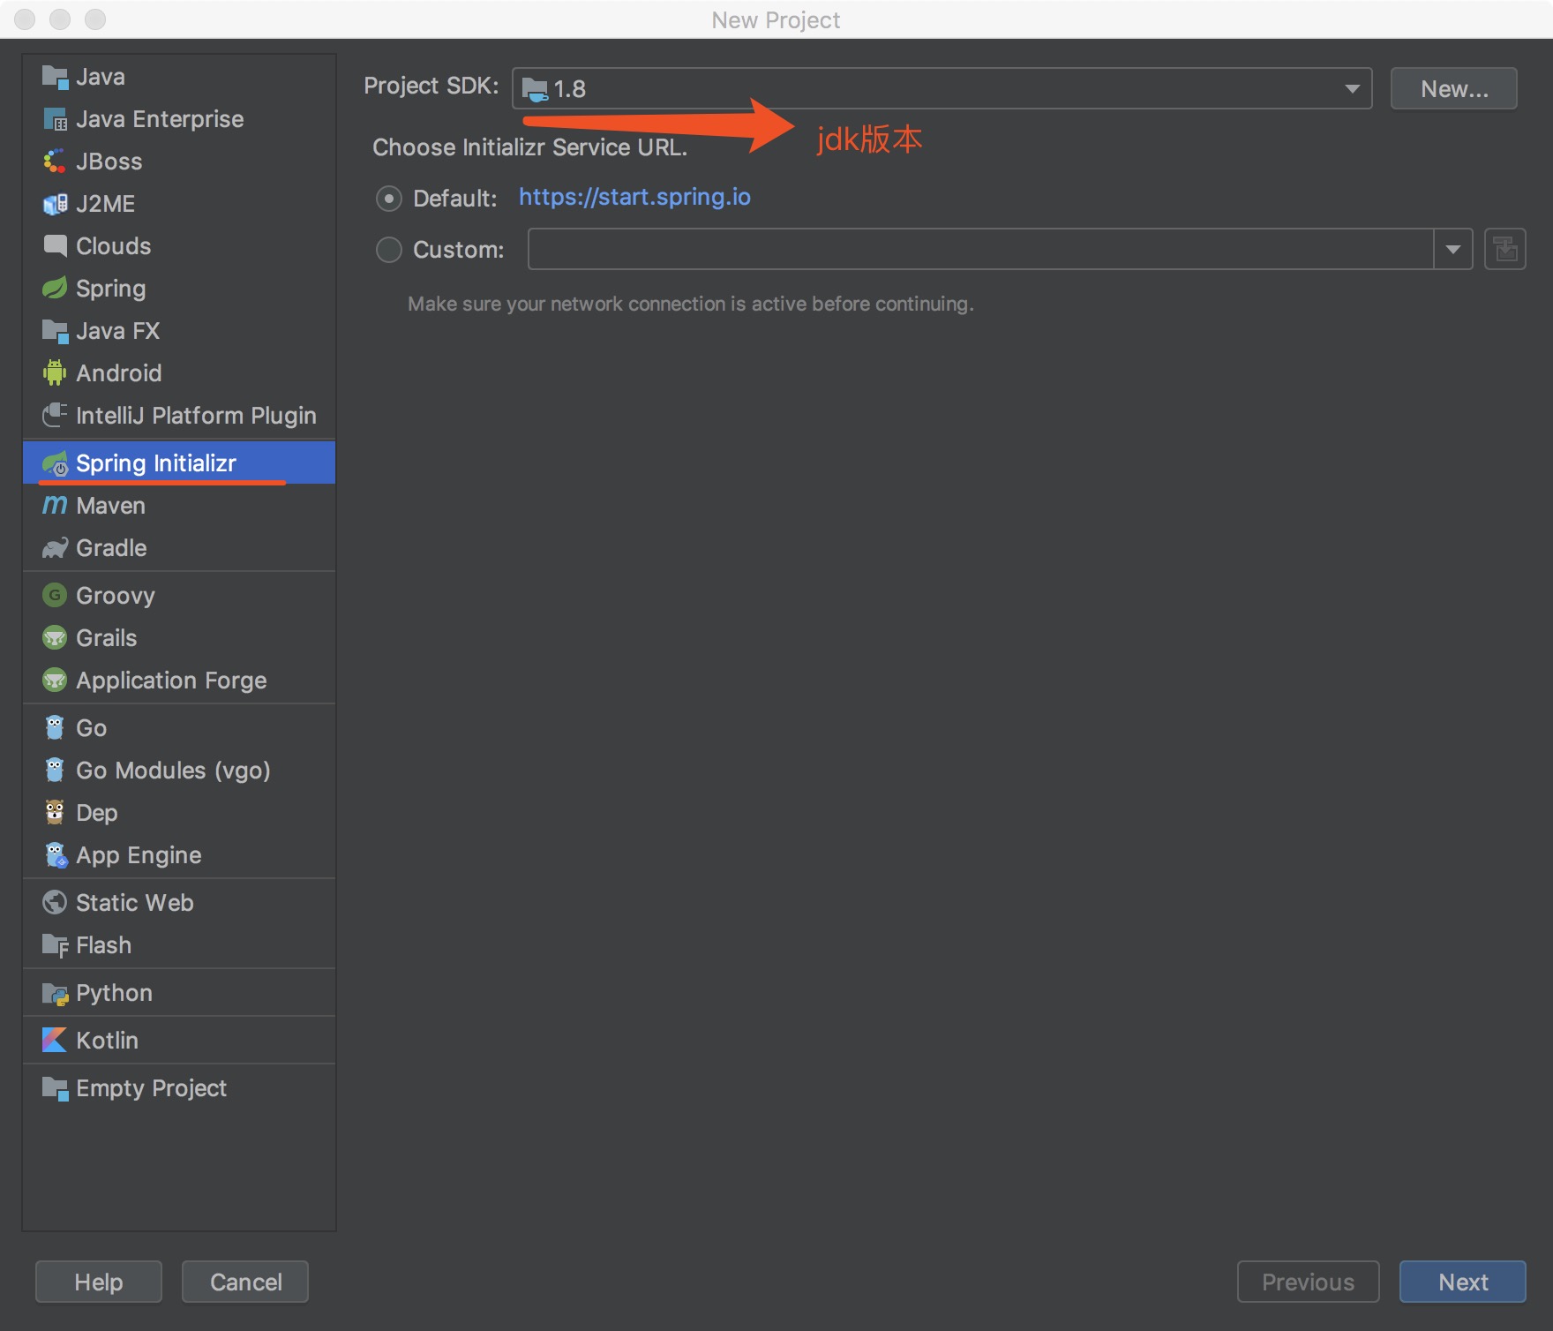
Task: Choose Spring Initializr in project type list
Action: (x=156, y=463)
